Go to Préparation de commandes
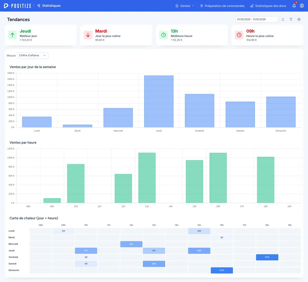Screen dimensions: 308x282 (222, 6)
